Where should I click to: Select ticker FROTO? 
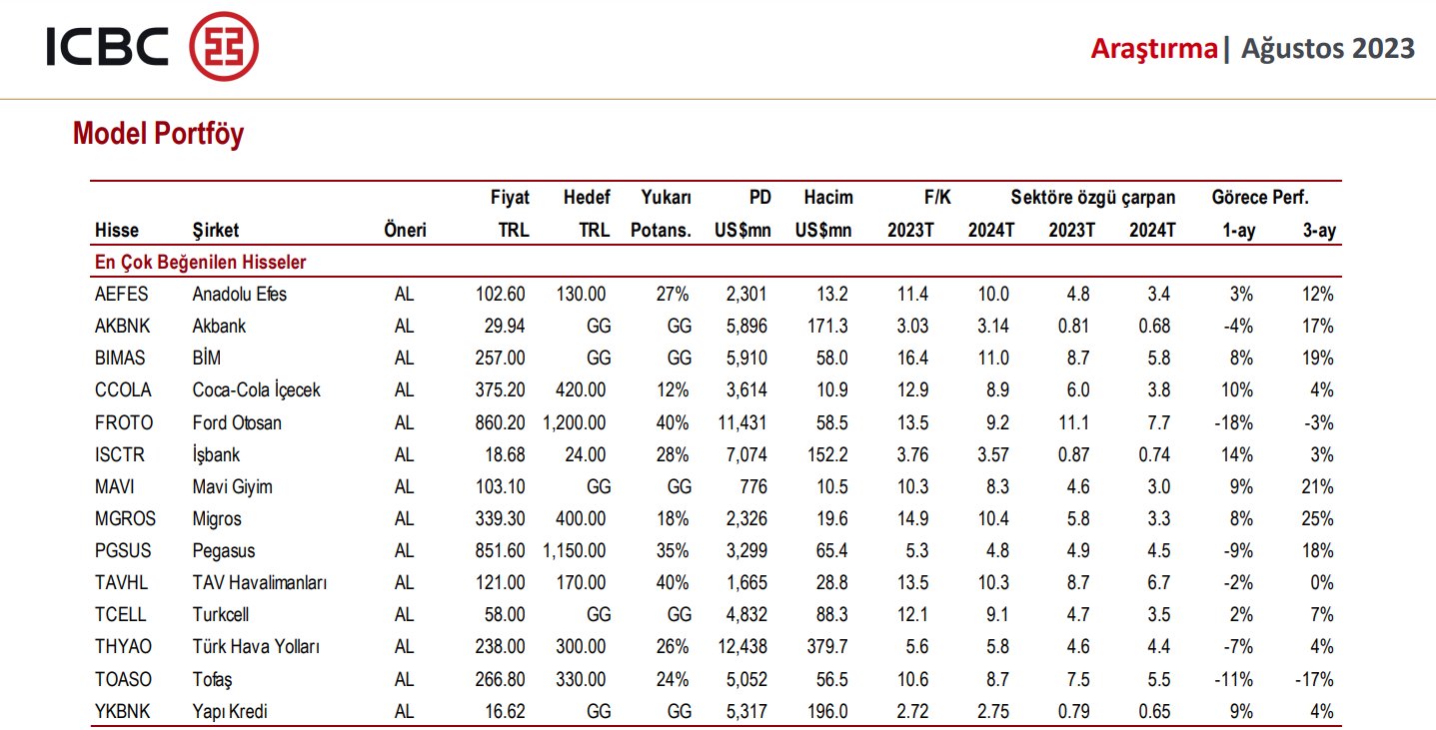pos(124,422)
